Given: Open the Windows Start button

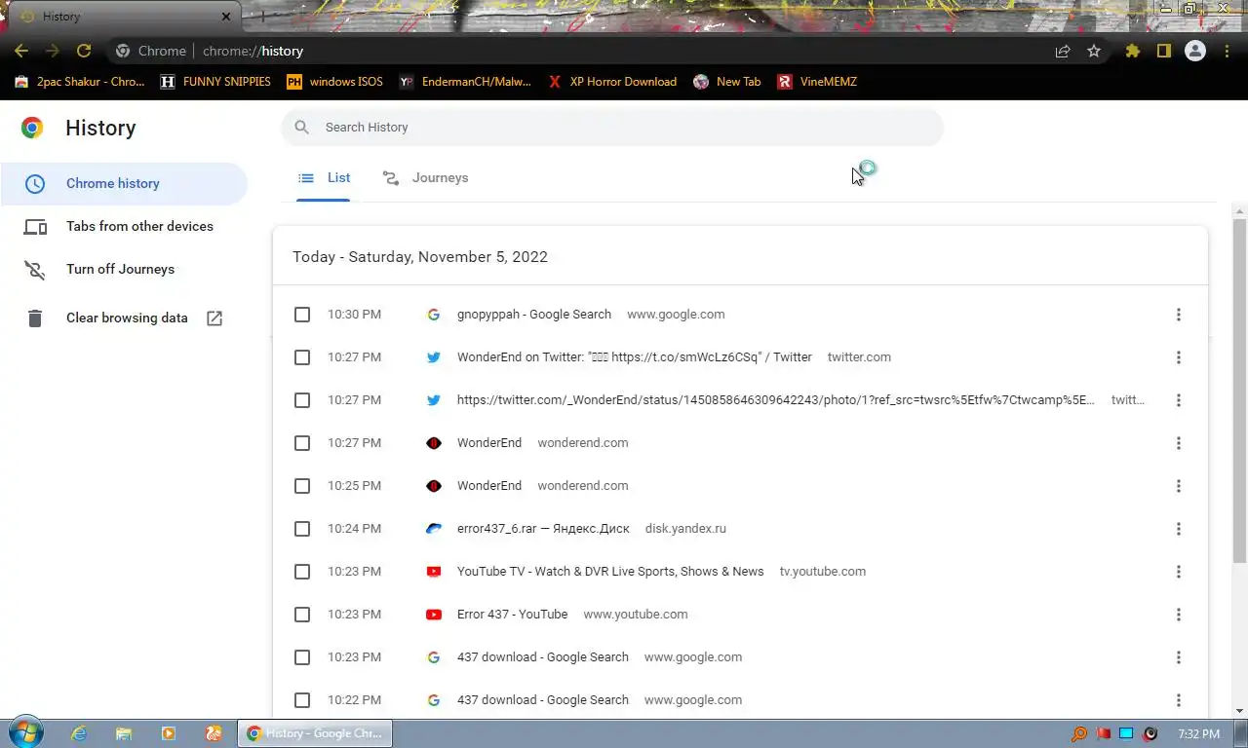Looking at the screenshot, I should tap(25, 733).
